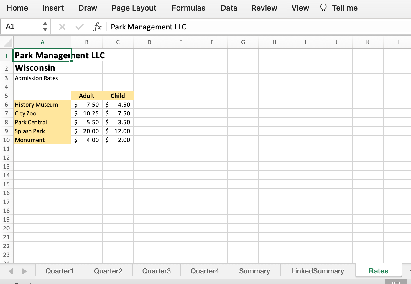Select the Wisconsin cell
This screenshot has height=284, width=411.
tap(42, 67)
